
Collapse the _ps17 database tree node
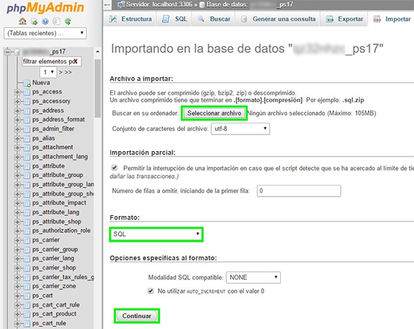(8, 52)
